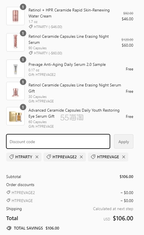Viewport: 144px width, 235px height.
Task: Click the Retinol Ceramide Capsules Night Serum title
Action: pyautogui.click(x=69, y=40)
